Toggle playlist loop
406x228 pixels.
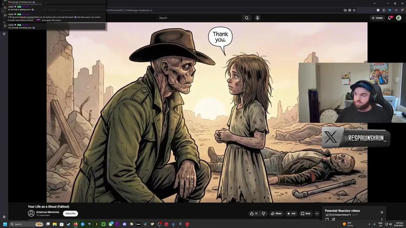click(x=327, y=219)
